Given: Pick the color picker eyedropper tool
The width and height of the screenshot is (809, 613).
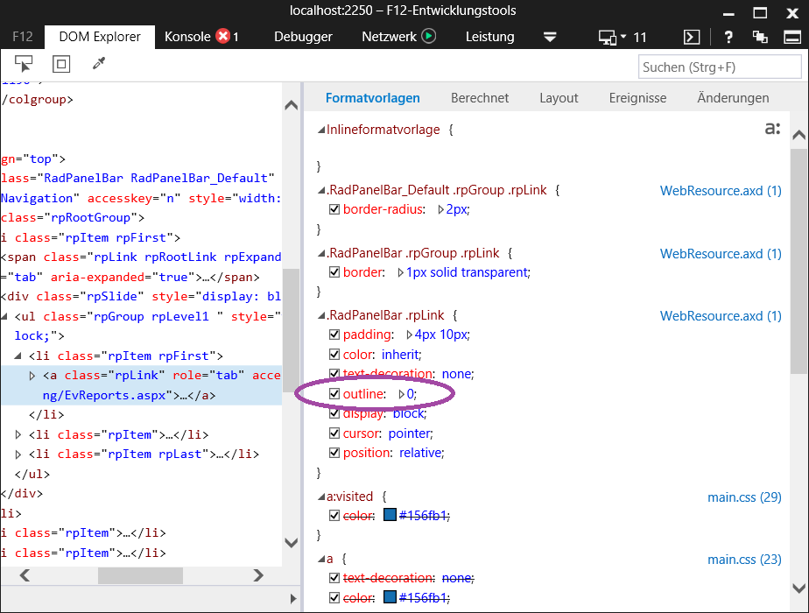Looking at the screenshot, I should (x=98, y=64).
